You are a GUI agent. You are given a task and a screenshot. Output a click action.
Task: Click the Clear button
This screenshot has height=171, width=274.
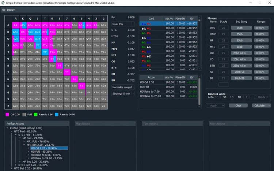(238, 105)
